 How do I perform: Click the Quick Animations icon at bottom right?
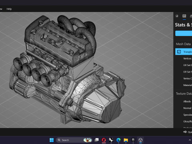185,132
